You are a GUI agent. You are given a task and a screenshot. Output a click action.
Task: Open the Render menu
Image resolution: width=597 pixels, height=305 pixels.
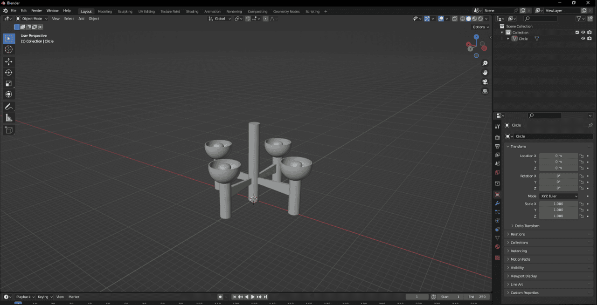pyautogui.click(x=36, y=11)
